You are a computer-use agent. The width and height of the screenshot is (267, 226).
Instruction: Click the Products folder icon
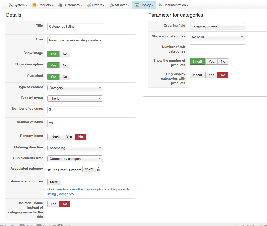[34, 5]
